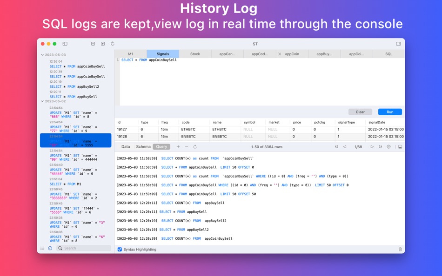Click the Clear button
This screenshot has width=442, height=276.
[360, 112]
